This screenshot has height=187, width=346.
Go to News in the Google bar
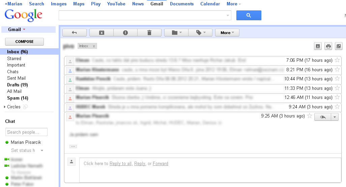138,4
